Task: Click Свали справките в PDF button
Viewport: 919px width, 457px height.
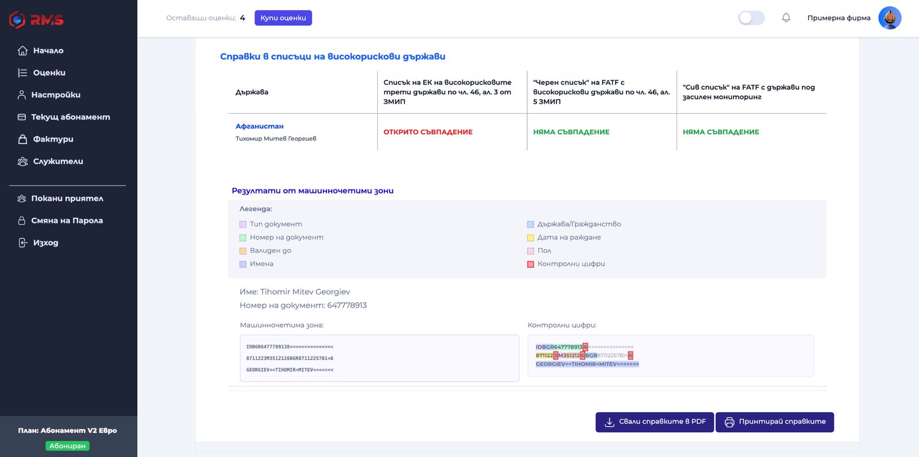Action: [x=654, y=422]
